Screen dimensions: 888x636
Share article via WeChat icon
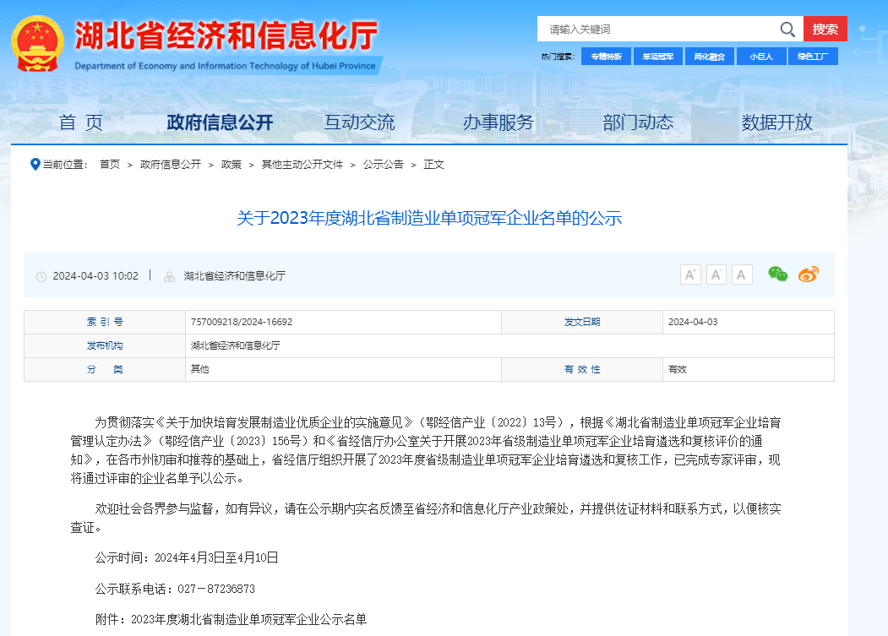(777, 274)
